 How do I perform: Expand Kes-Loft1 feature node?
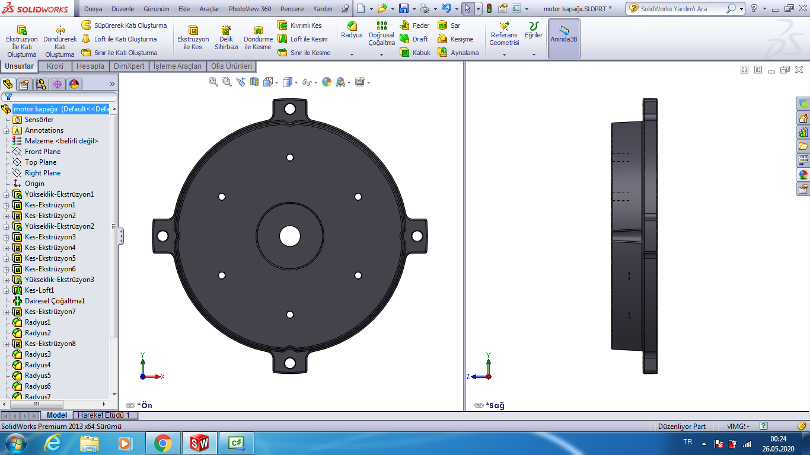click(6, 290)
